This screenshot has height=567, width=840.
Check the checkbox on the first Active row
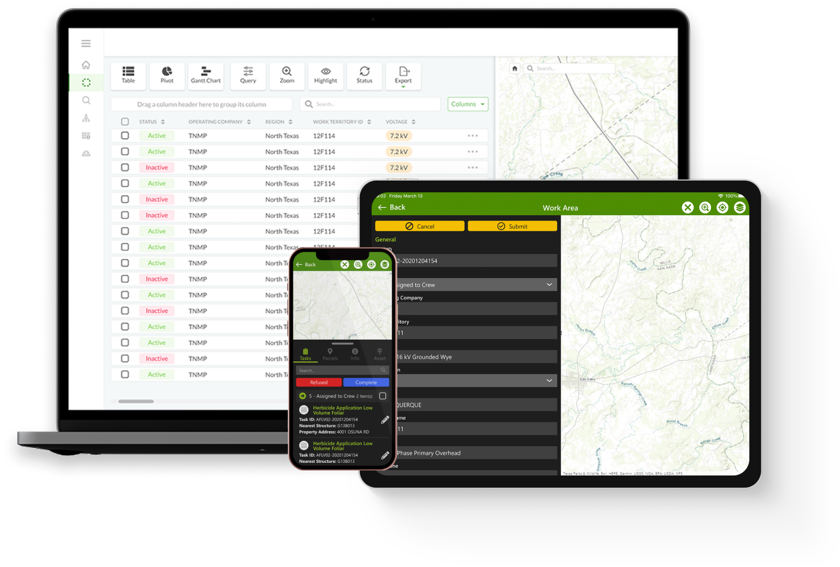coord(125,135)
